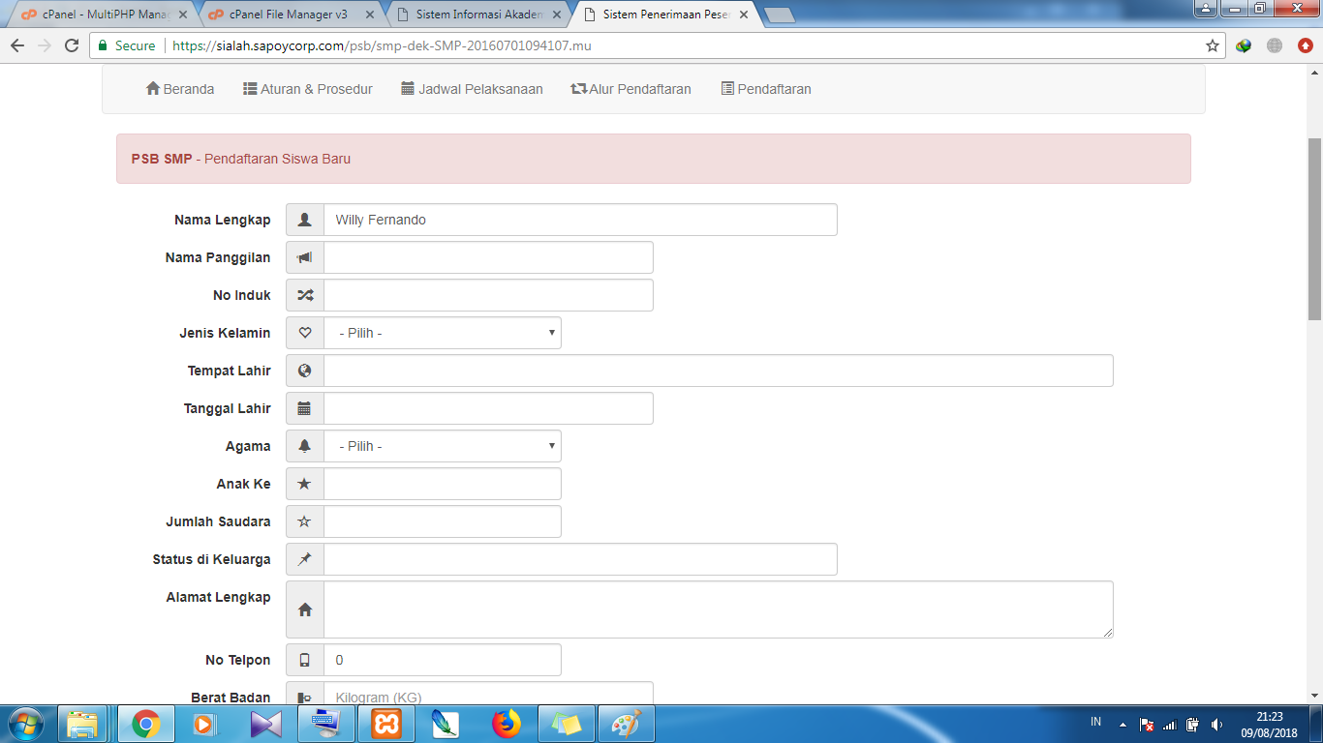Open the Chrome menu button

pos(1305,45)
